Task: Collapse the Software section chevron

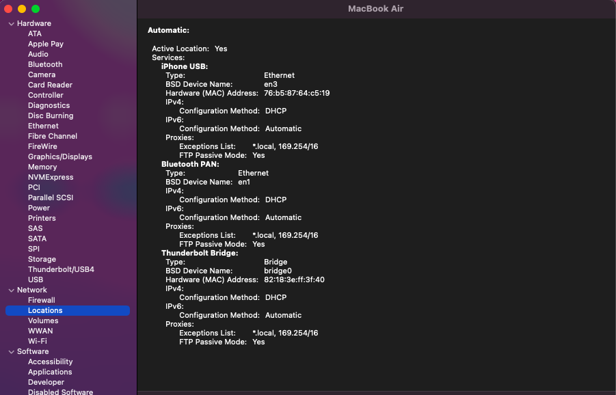Action: point(12,352)
